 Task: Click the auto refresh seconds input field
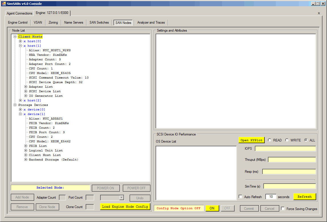271,197
